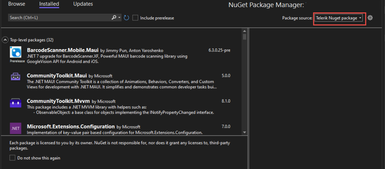Click the package list scrollbar down arrow
This screenshot has height=169, width=385.
tap(244, 132)
